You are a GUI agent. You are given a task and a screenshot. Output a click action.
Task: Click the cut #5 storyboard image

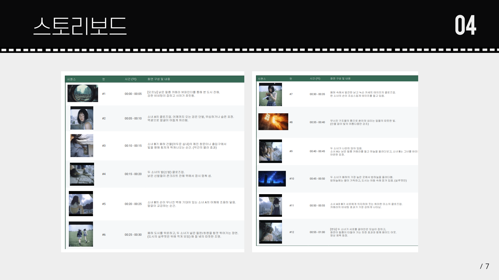(81, 204)
